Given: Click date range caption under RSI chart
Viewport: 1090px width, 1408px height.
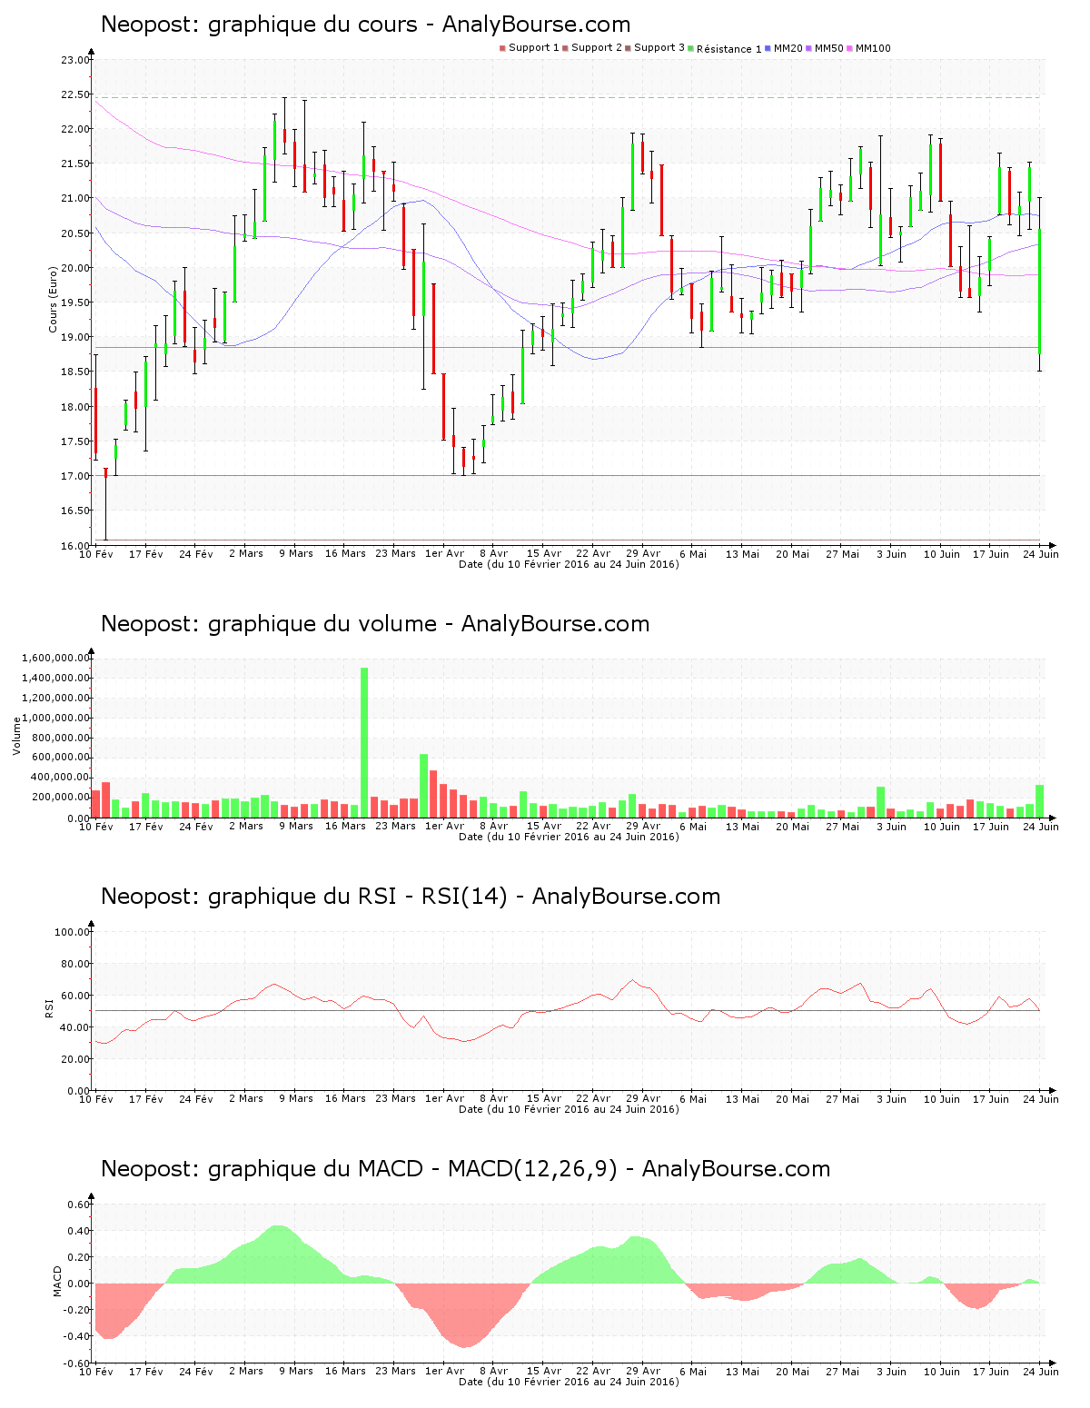Looking at the screenshot, I should coord(569,1109).
